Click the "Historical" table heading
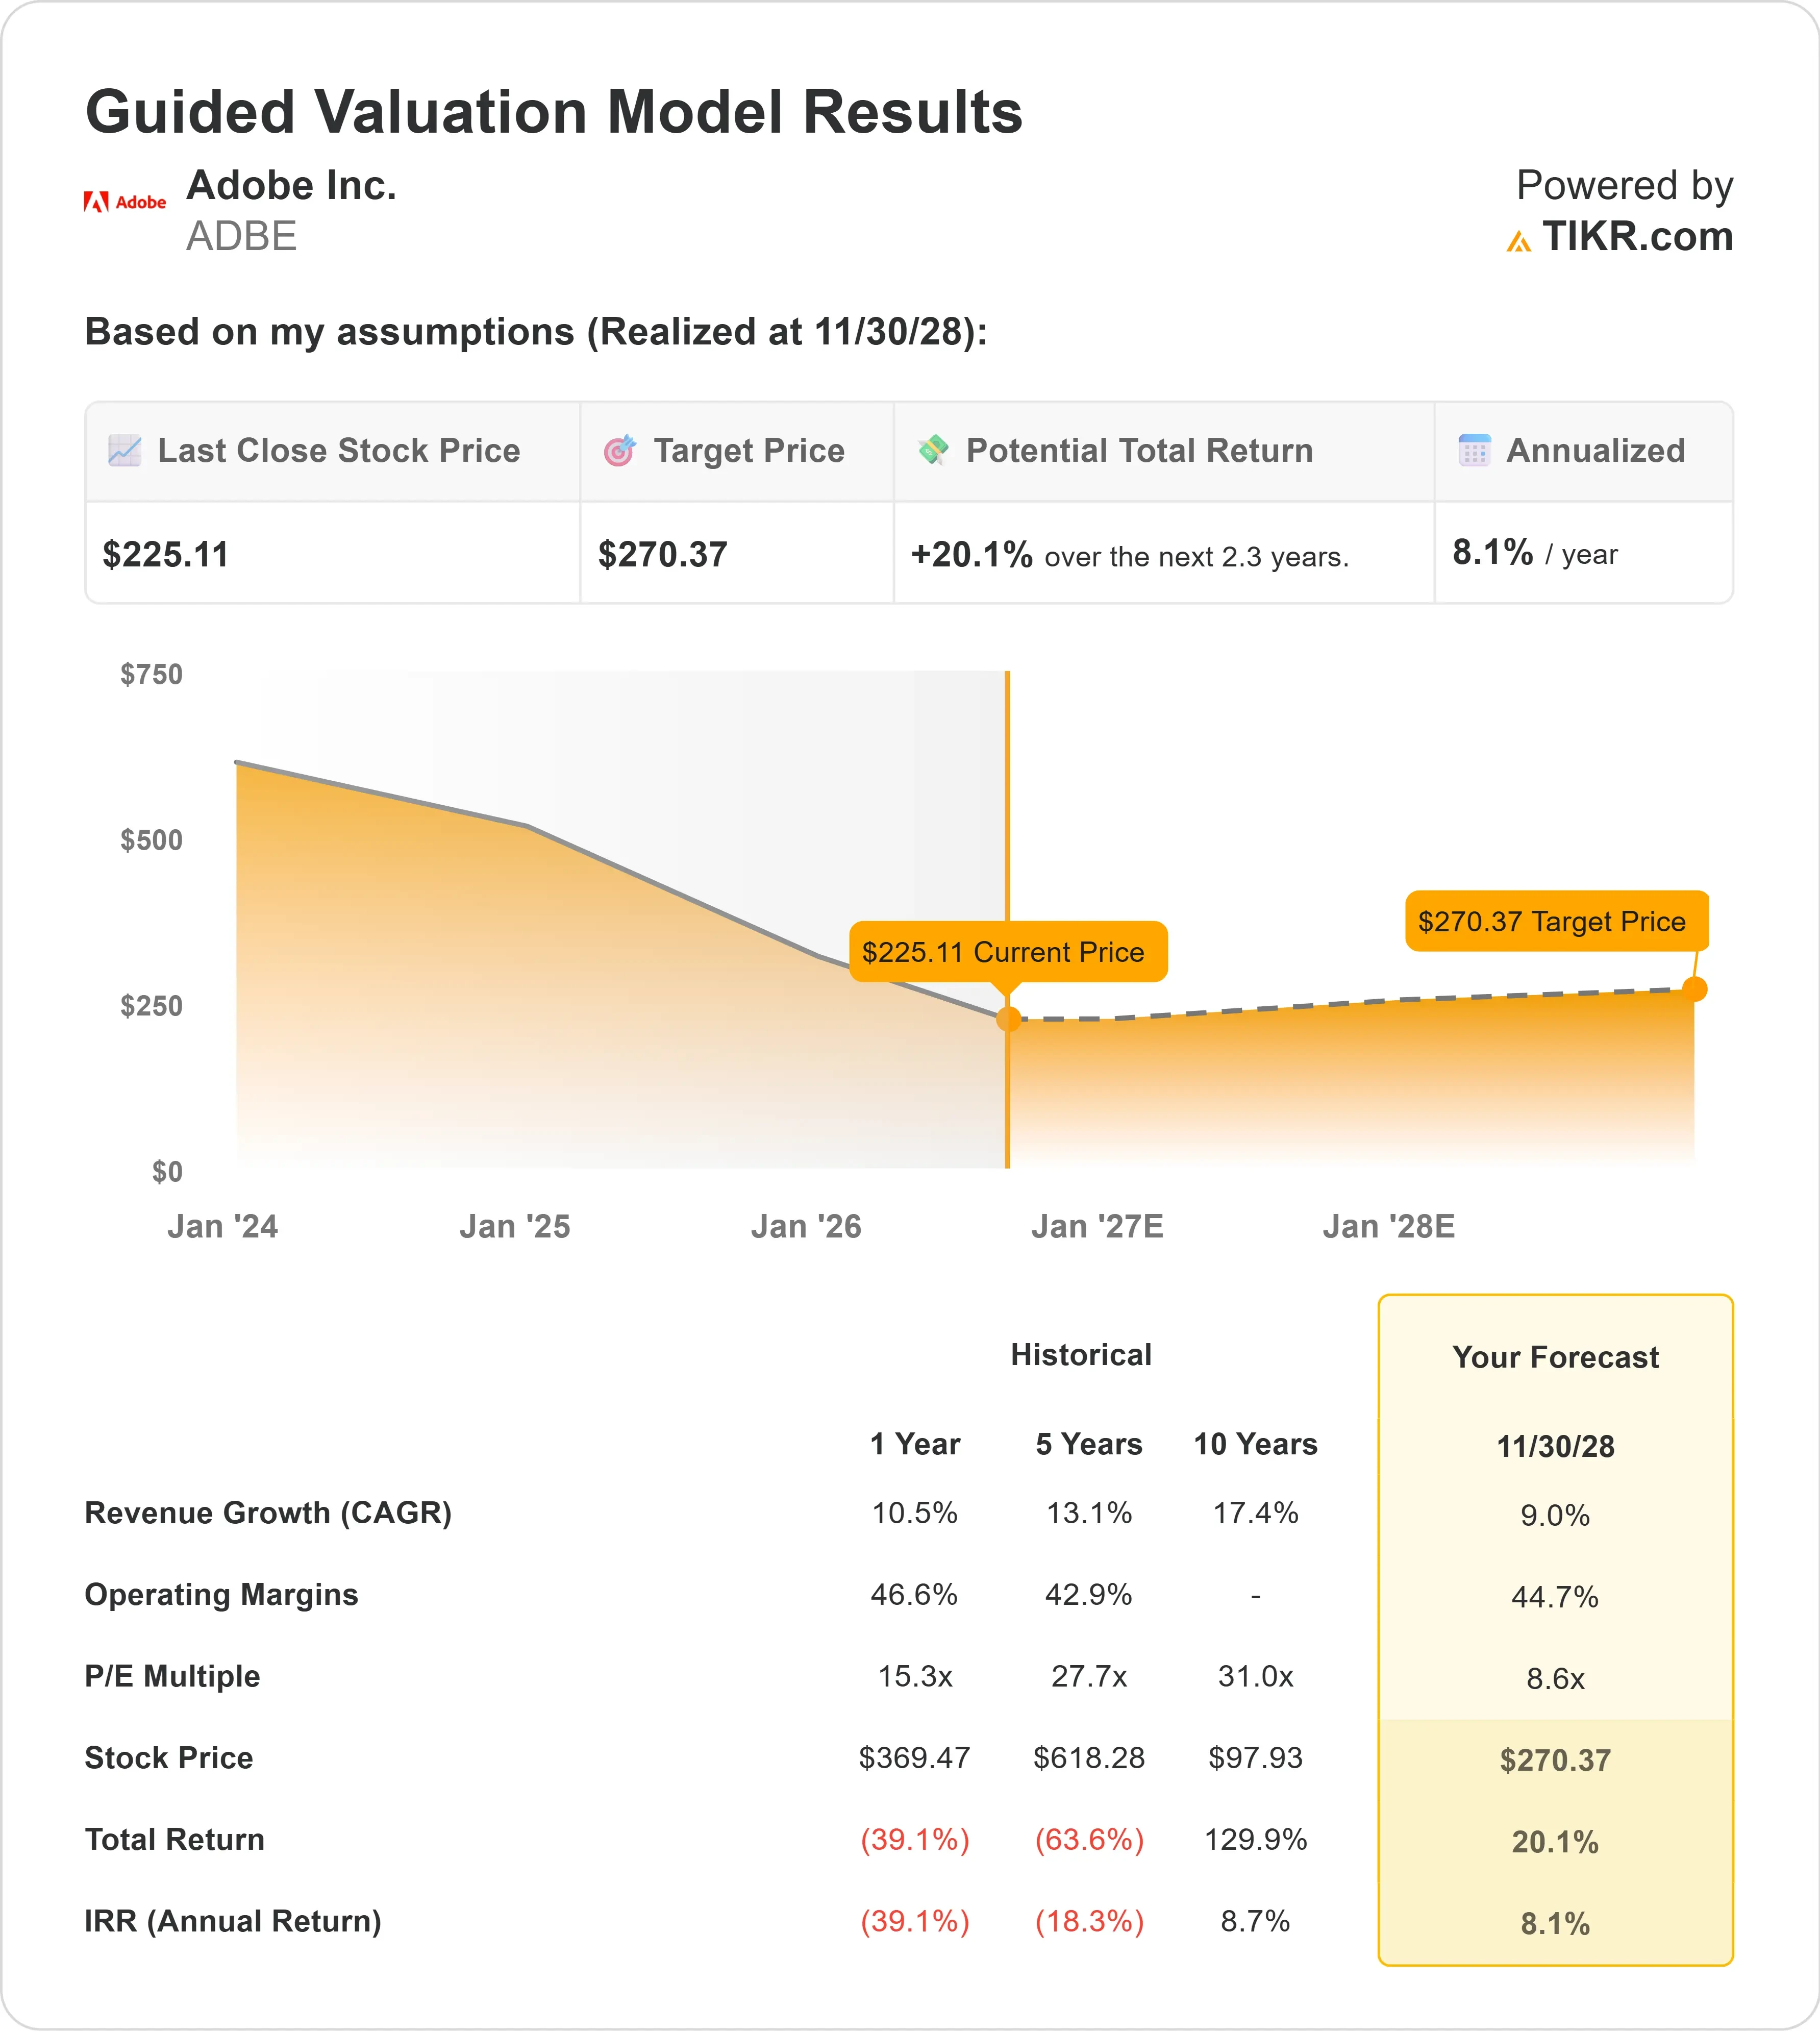1820x2032 pixels. 1081,1355
